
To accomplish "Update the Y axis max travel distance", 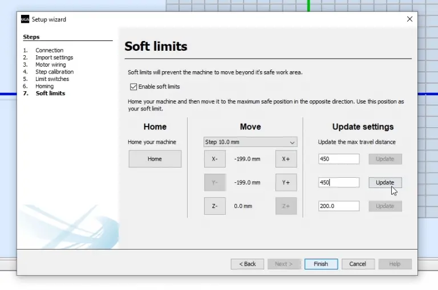I will point(385,183).
